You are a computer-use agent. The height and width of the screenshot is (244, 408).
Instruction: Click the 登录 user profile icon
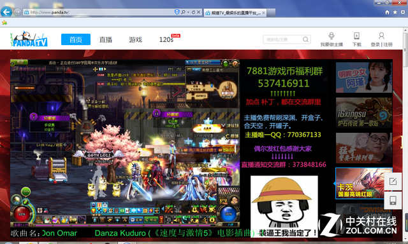381,36
